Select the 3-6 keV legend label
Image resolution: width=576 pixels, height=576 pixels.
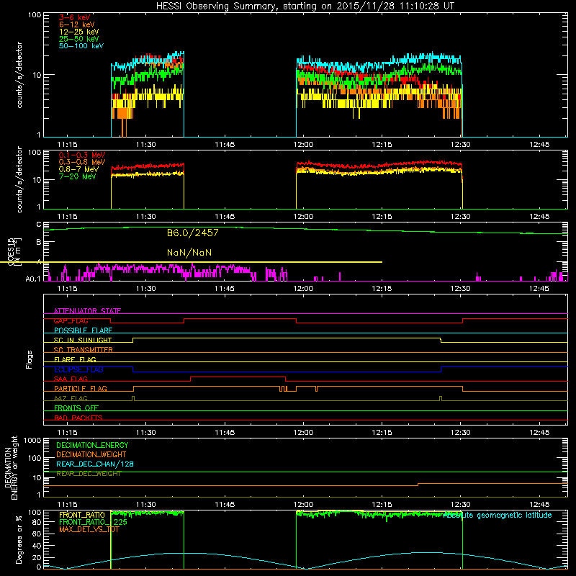click(75, 17)
